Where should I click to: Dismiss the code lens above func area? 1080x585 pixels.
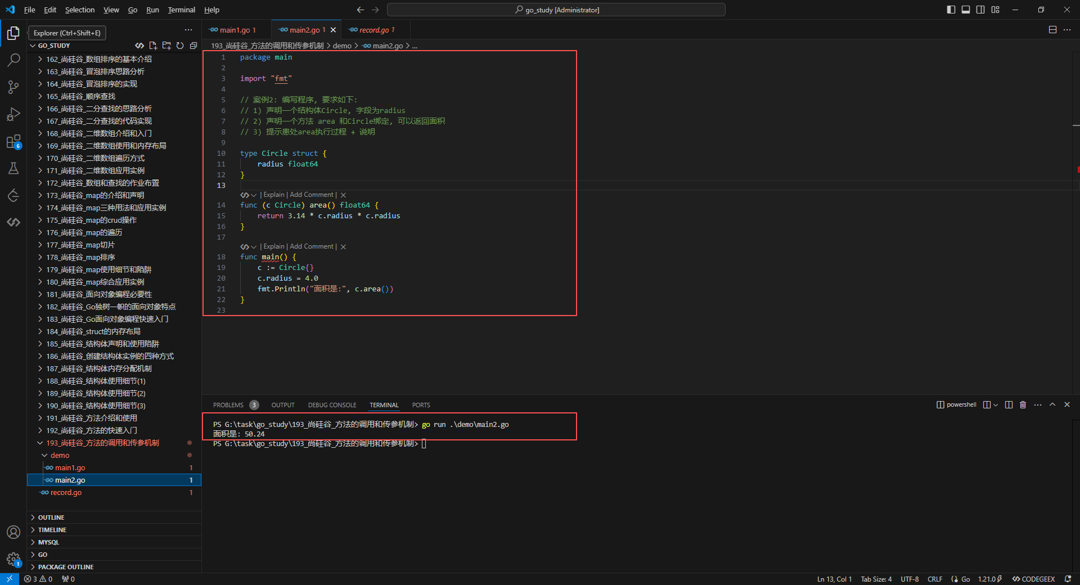pyautogui.click(x=343, y=195)
